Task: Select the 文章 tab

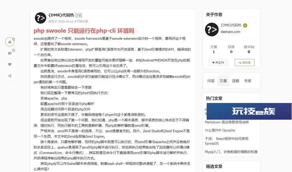Action: (223, 81)
